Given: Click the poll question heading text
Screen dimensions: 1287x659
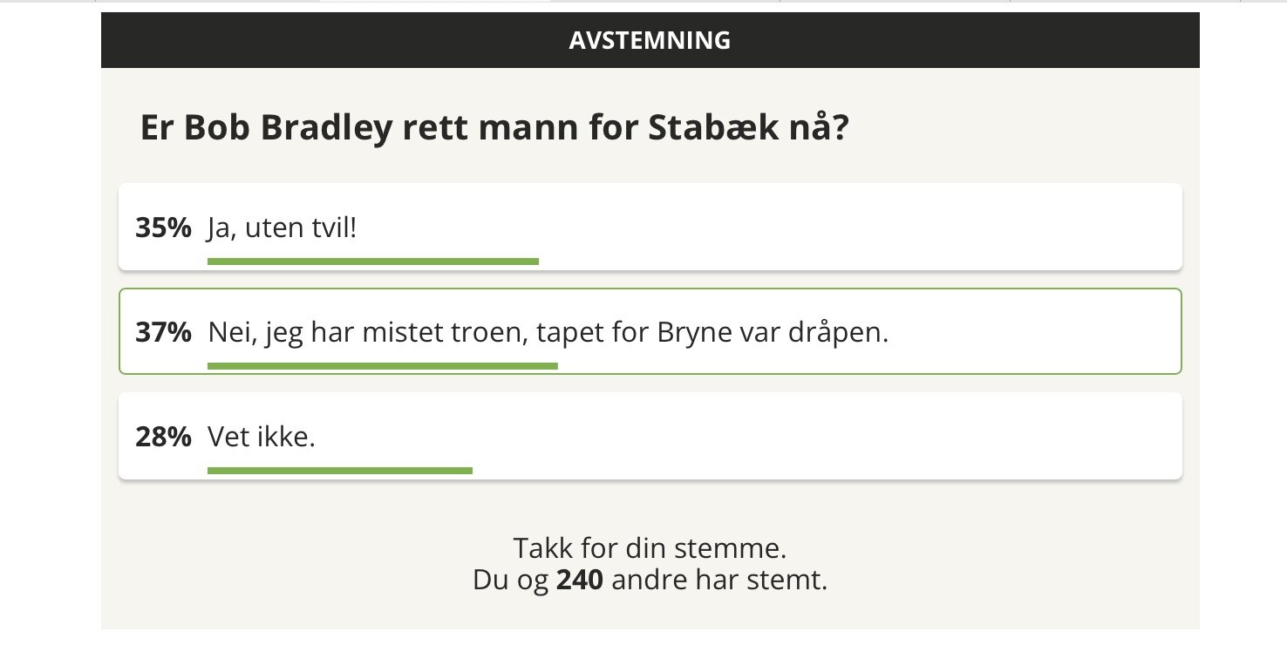Looking at the screenshot, I should [x=495, y=129].
